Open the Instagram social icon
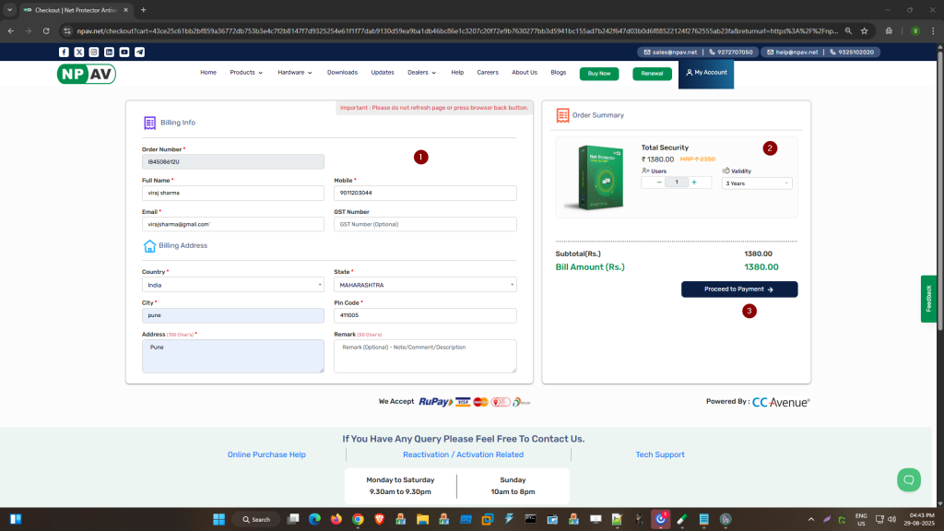 [94, 53]
